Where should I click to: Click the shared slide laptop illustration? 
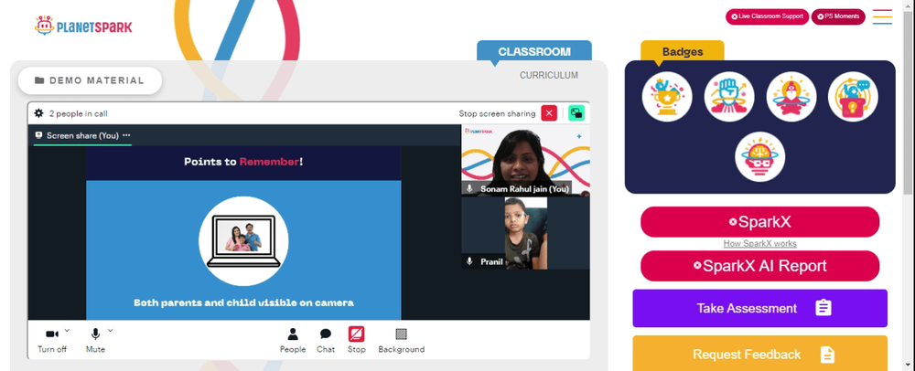[x=243, y=240]
